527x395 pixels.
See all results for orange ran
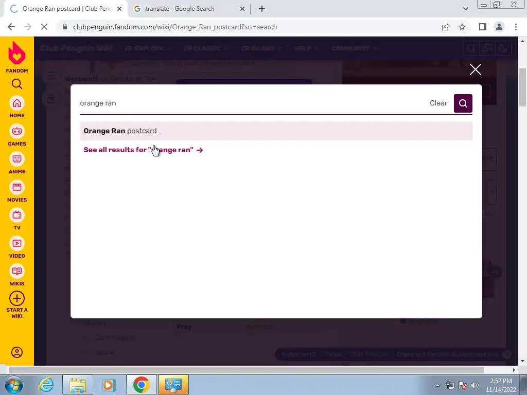143,150
